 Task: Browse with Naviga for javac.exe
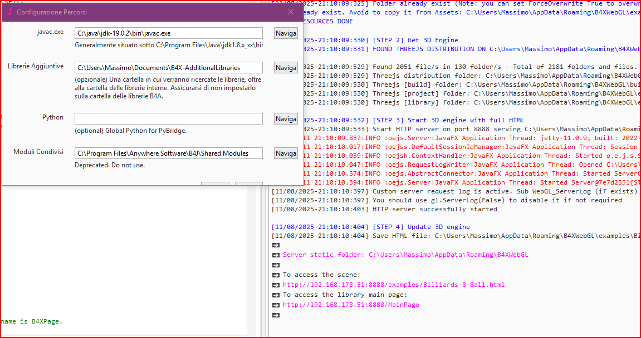286,33
